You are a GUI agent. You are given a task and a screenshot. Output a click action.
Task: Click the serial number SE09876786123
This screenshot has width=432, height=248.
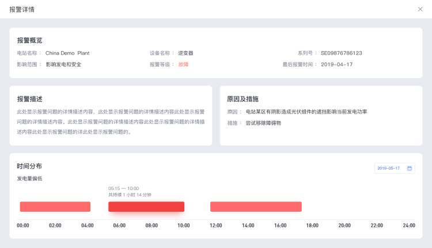(341, 53)
